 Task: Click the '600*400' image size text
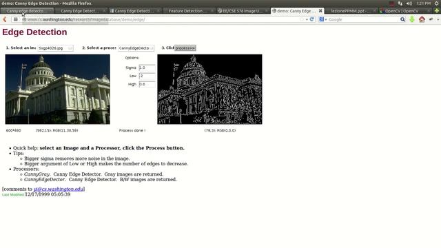14,130
